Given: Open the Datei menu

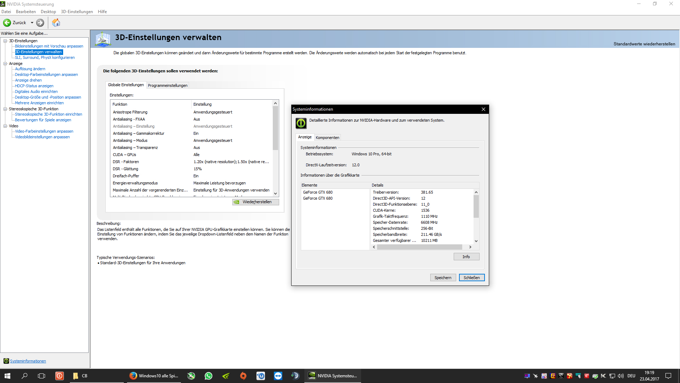Looking at the screenshot, I should (x=6, y=12).
